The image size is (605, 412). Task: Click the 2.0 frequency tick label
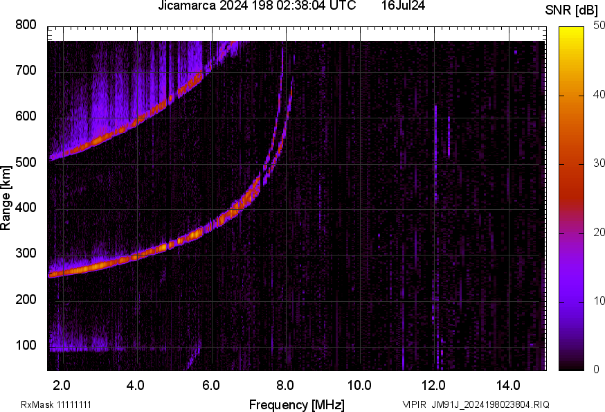pyautogui.click(x=62, y=384)
